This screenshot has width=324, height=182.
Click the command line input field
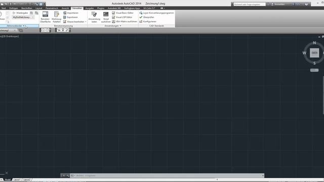(x=167, y=175)
